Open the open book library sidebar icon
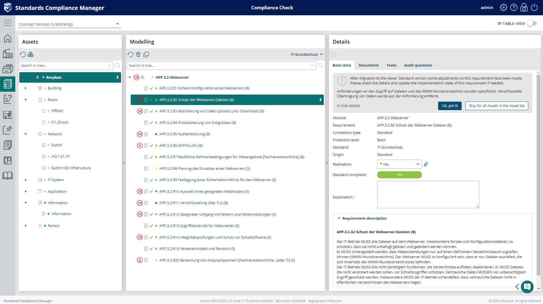 [8, 175]
